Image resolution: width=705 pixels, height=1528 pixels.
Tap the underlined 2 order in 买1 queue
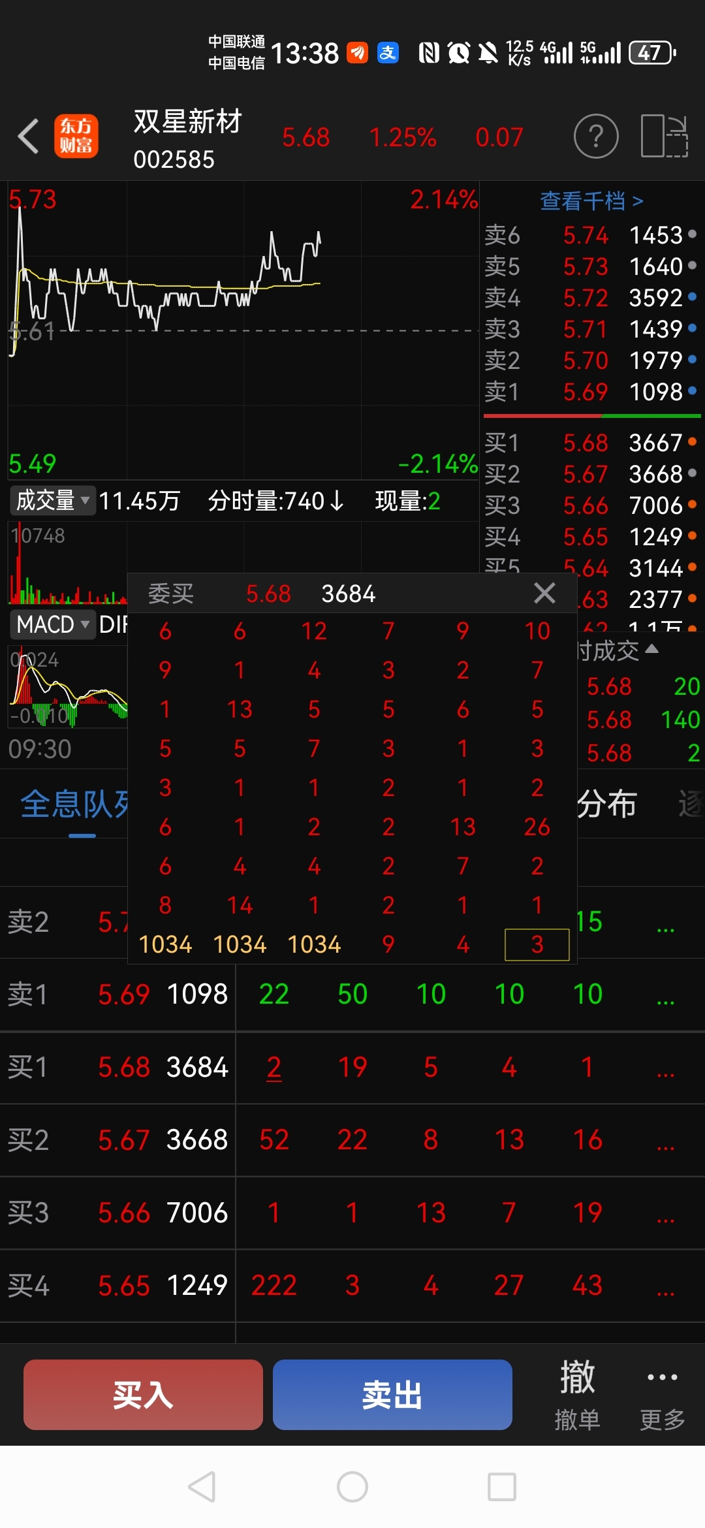(274, 1068)
